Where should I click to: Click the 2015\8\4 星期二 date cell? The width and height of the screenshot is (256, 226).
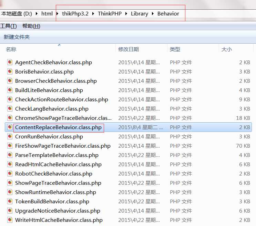(141, 127)
